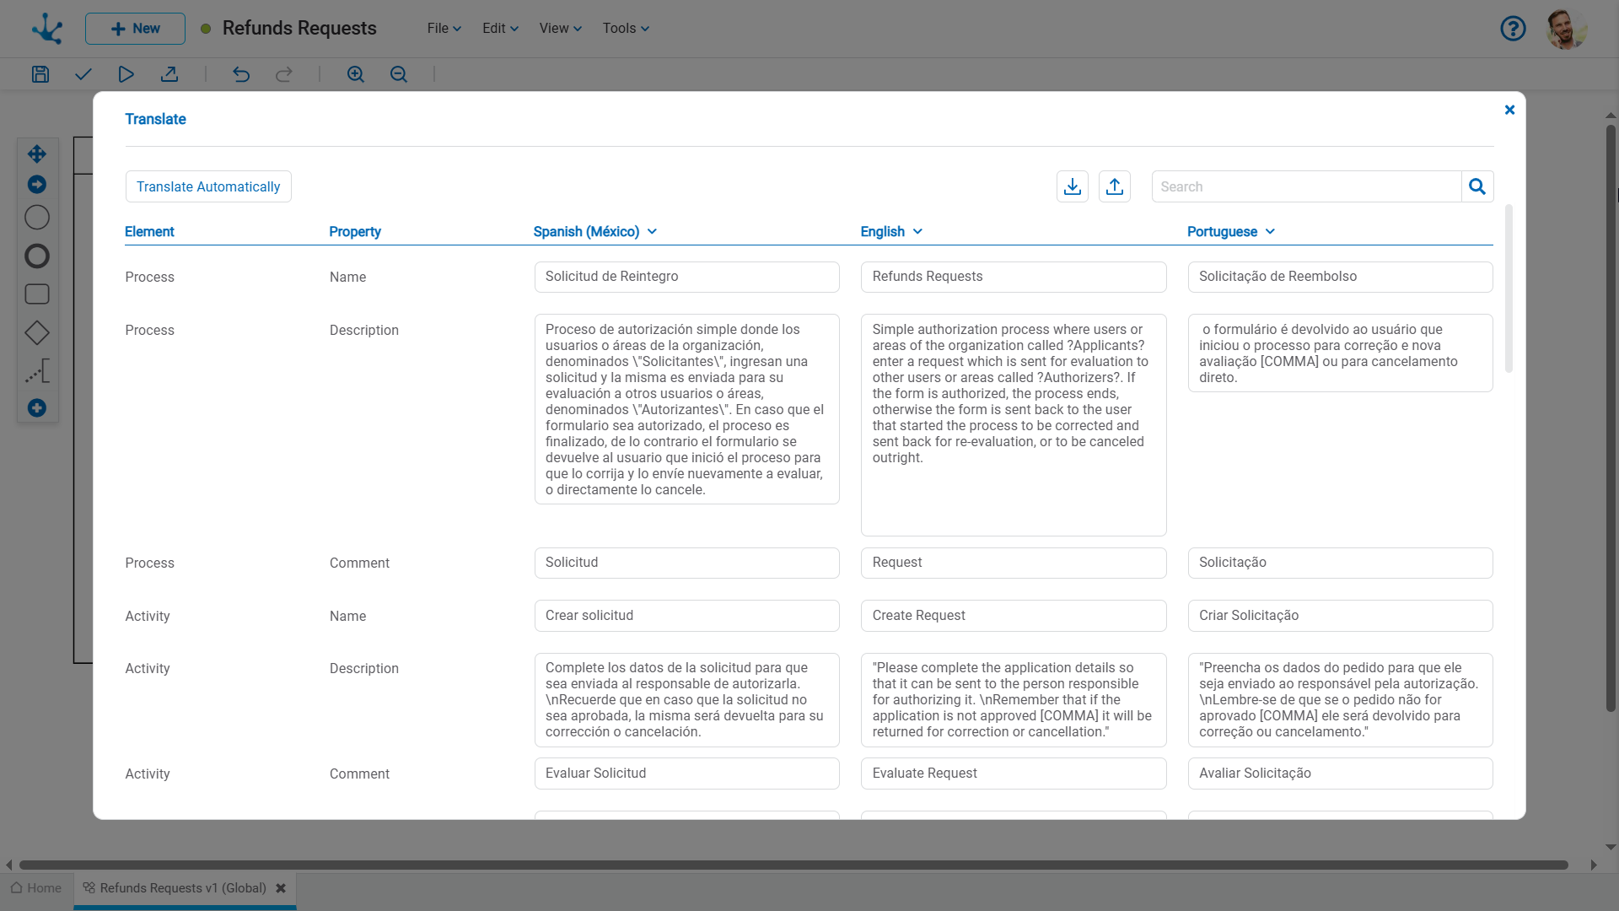The height and width of the screenshot is (911, 1619).
Task: Open the File menu
Action: [x=444, y=28]
